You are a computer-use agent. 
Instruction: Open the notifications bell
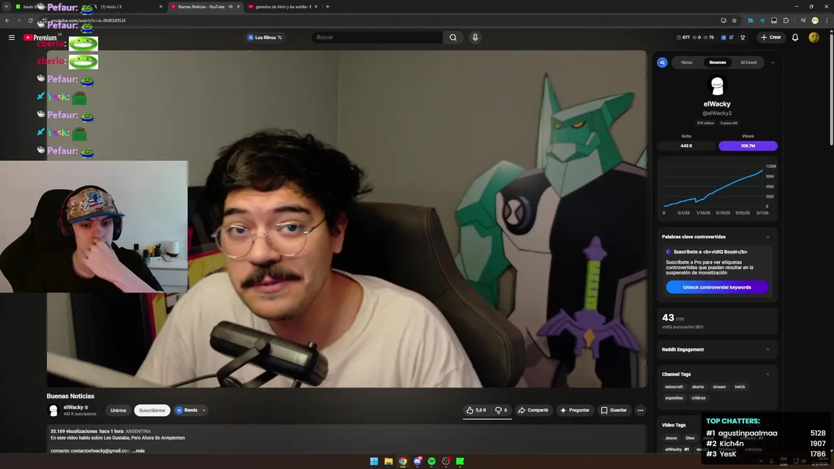[x=795, y=37]
